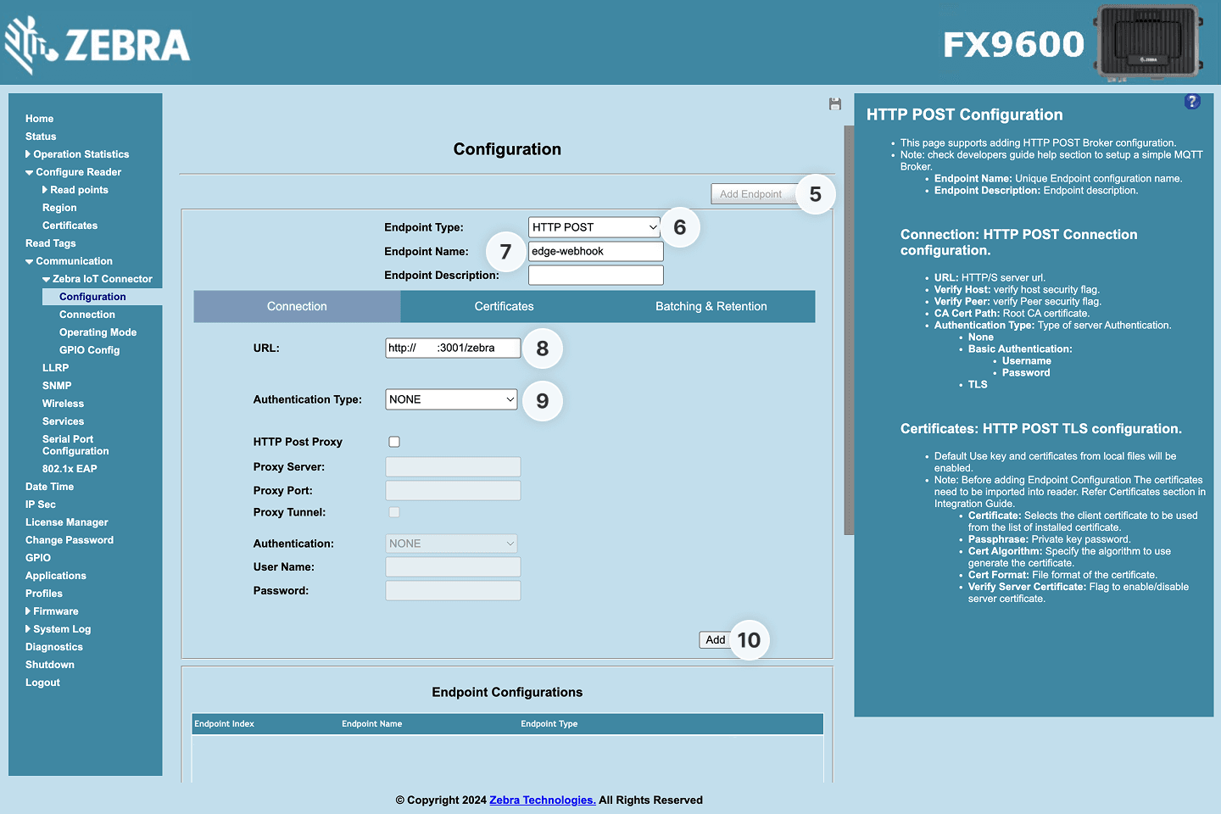Toggle the Proxy Tunnel checkbox

(394, 512)
